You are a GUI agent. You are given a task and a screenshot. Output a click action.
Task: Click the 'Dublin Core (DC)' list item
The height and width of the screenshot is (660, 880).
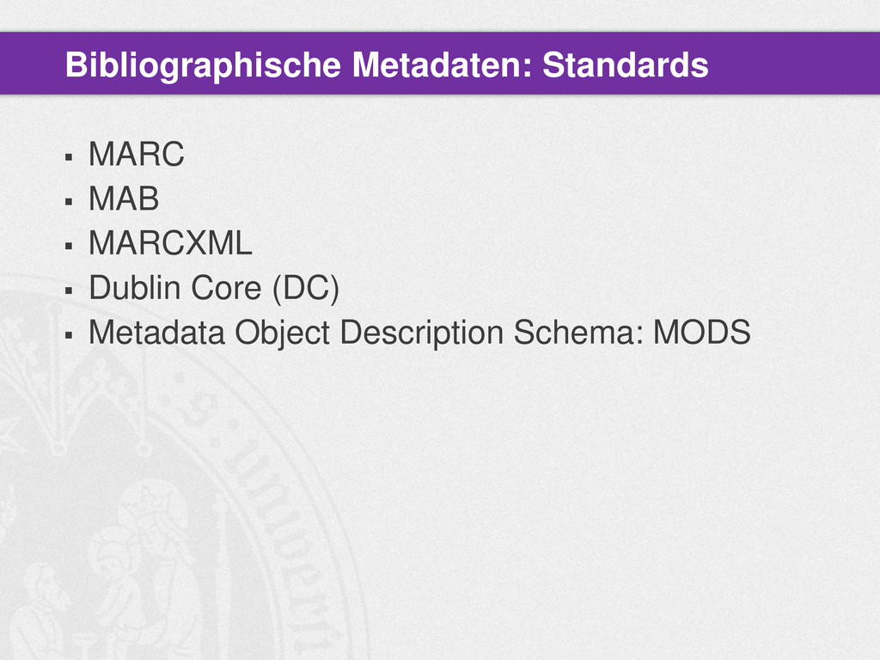214,288
